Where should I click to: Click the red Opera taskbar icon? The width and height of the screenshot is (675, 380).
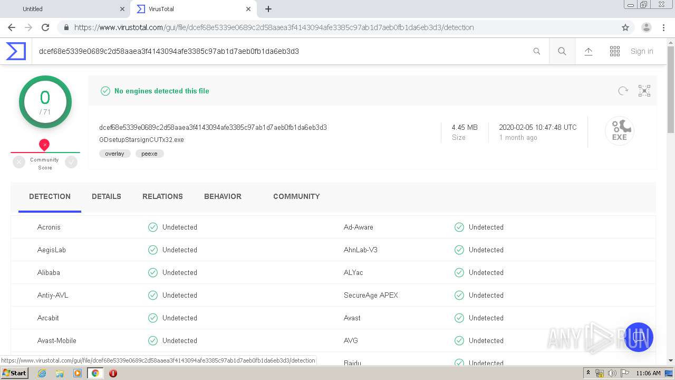(x=113, y=373)
